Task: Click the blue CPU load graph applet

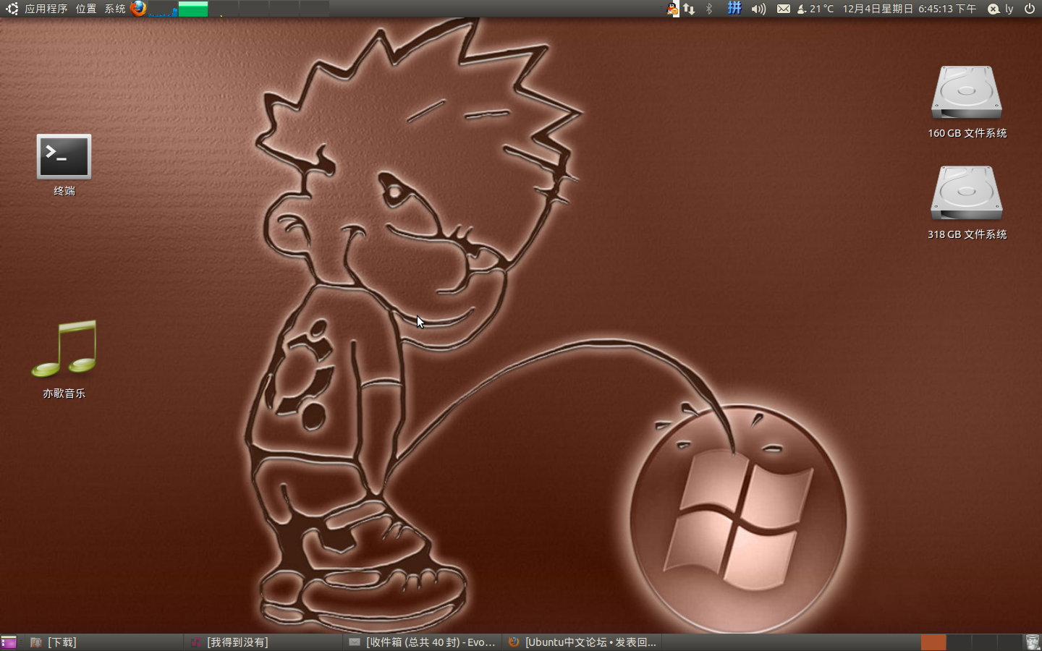Action: [x=163, y=9]
